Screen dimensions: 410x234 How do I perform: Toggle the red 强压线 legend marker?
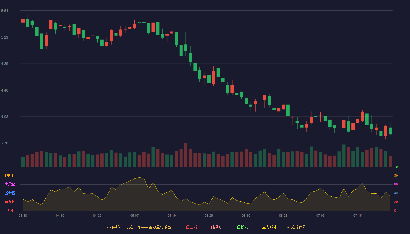coord(182,227)
